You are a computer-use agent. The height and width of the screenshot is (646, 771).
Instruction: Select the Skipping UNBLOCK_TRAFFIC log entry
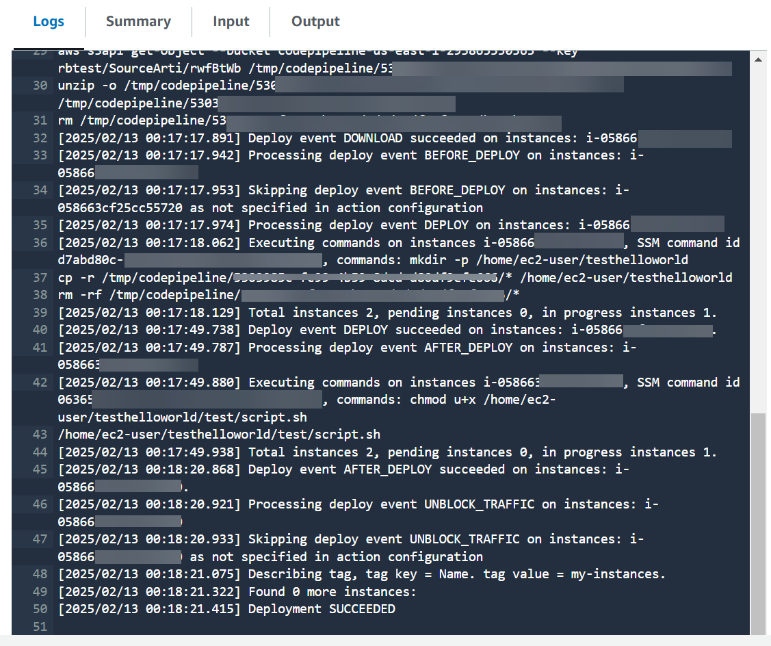pos(342,539)
